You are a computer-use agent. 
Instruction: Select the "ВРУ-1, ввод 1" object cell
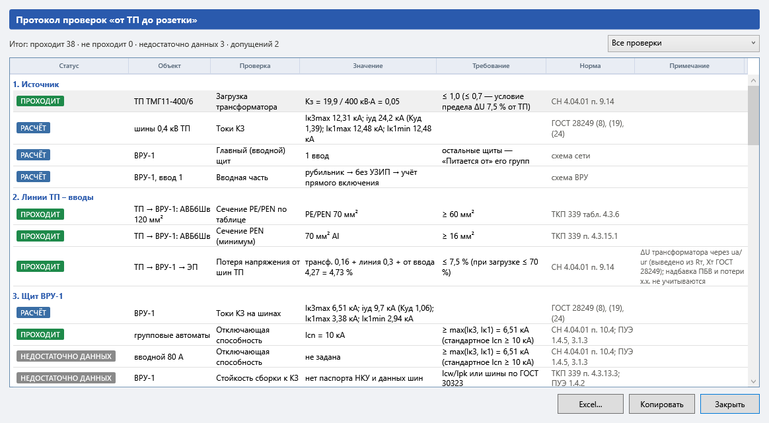coord(158,178)
